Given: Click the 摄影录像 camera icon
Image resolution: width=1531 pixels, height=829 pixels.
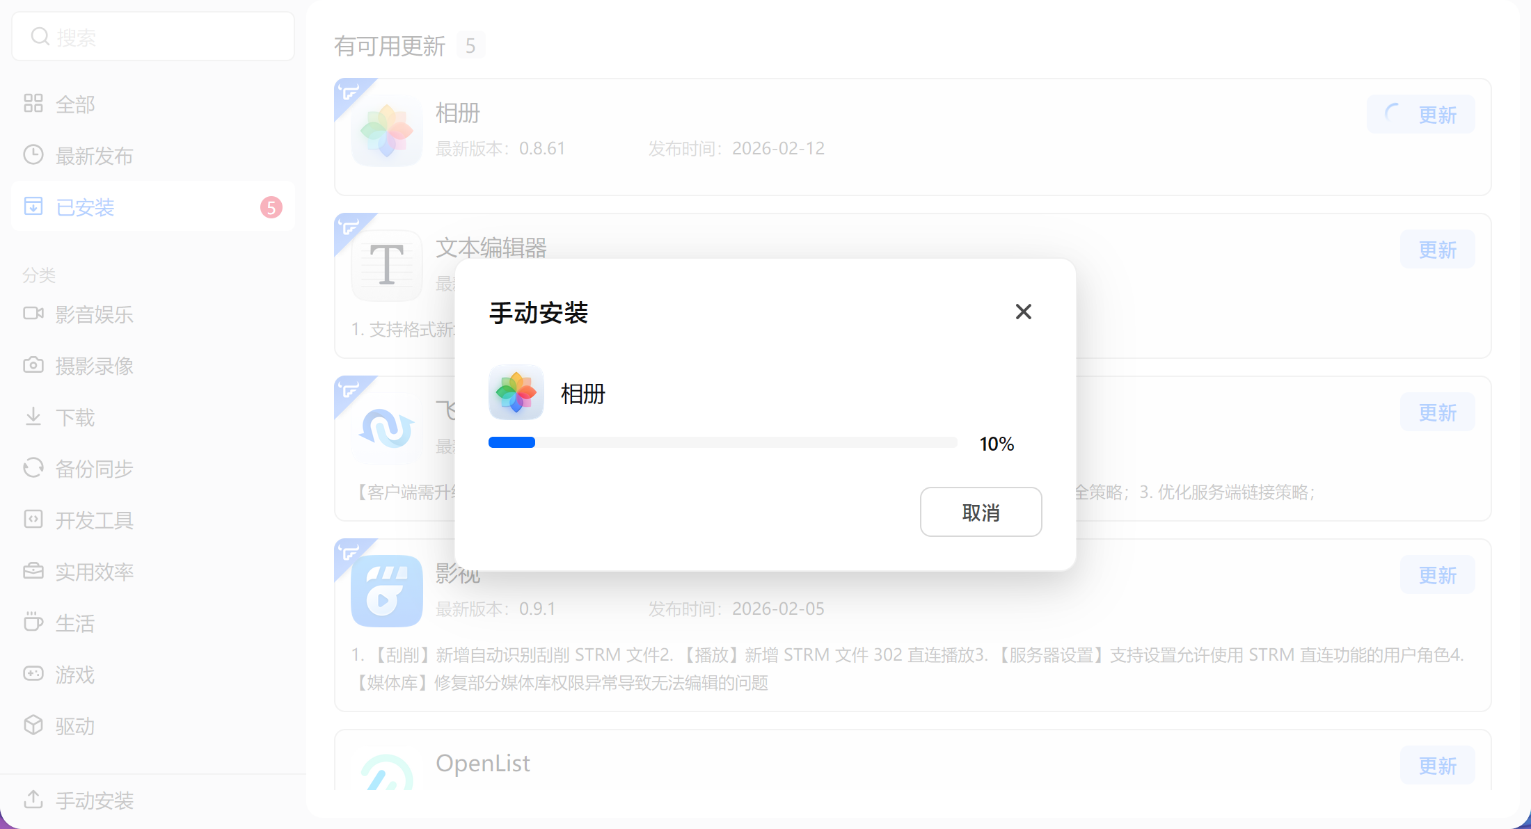Looking at the screenshot, I should point(33,364).
